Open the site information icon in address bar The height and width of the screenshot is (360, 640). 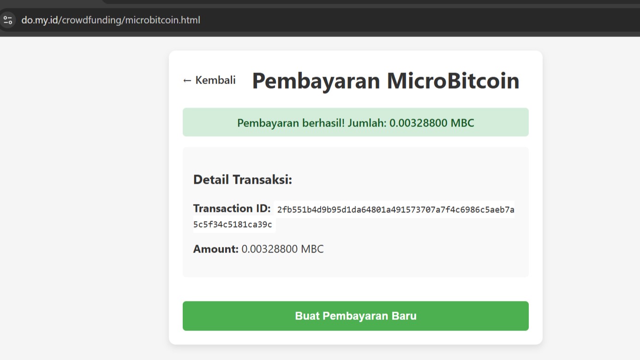(8, 20)
